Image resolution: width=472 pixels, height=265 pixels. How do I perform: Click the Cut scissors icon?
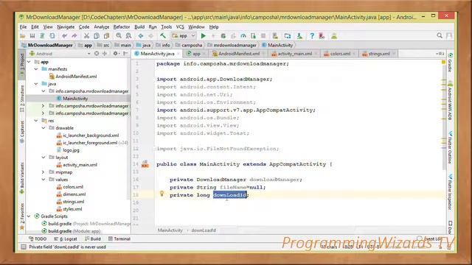coord(86,36)
